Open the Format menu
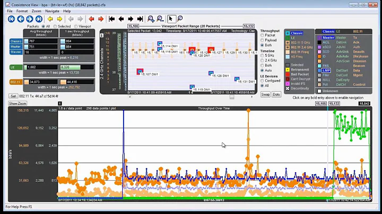This screenshot has height=214, width=382. 22,11
